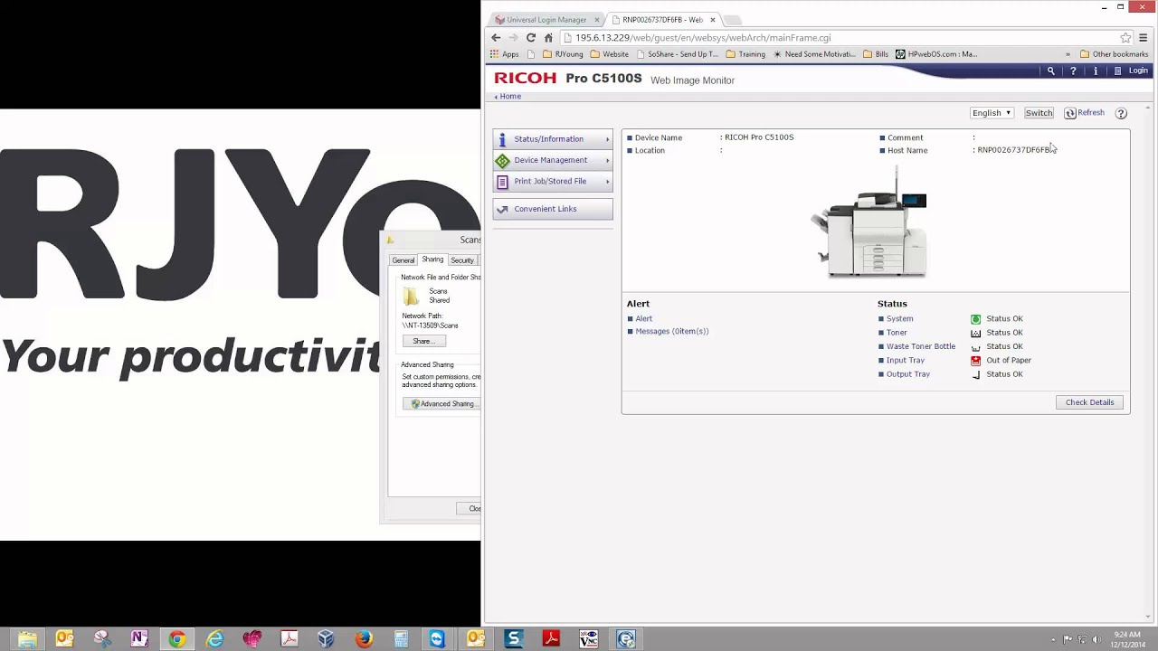
Task: Bookmark this page with the star icon
Action: [x=1125, y=38]
